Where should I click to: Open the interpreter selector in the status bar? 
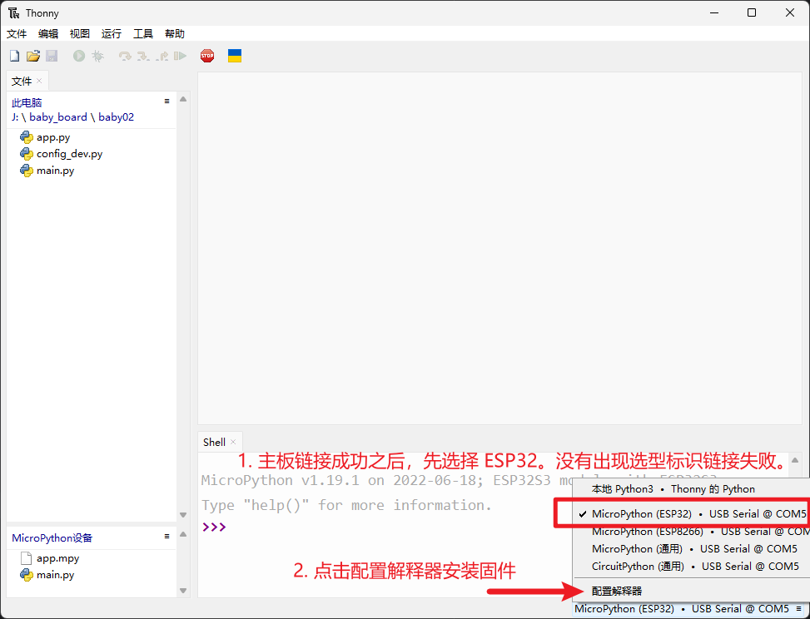coord(688,609)
